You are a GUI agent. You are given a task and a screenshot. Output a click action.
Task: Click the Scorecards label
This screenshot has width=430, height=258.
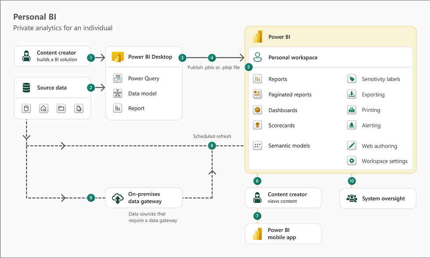point(282,125)
